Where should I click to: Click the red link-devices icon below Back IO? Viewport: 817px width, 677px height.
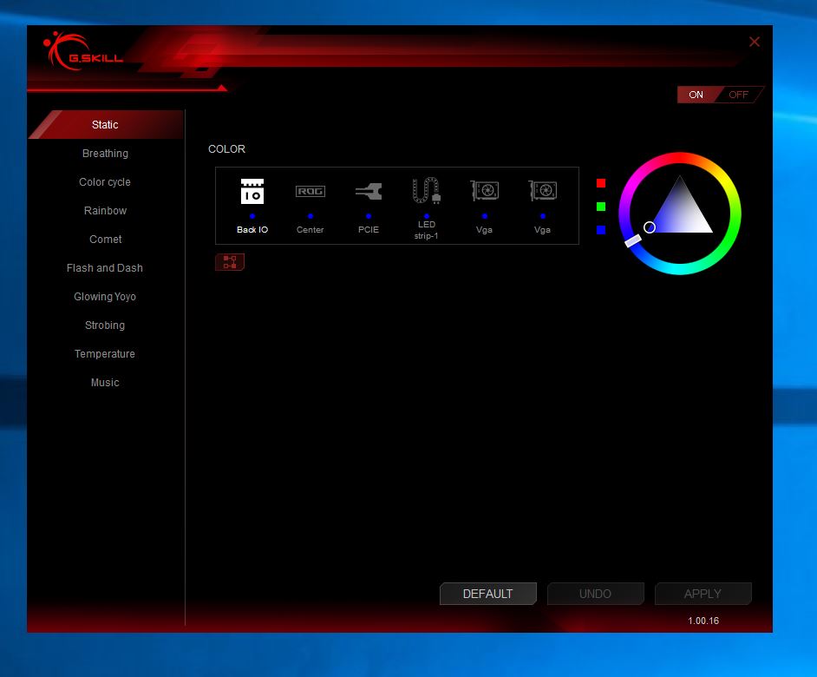click(230, 262)
